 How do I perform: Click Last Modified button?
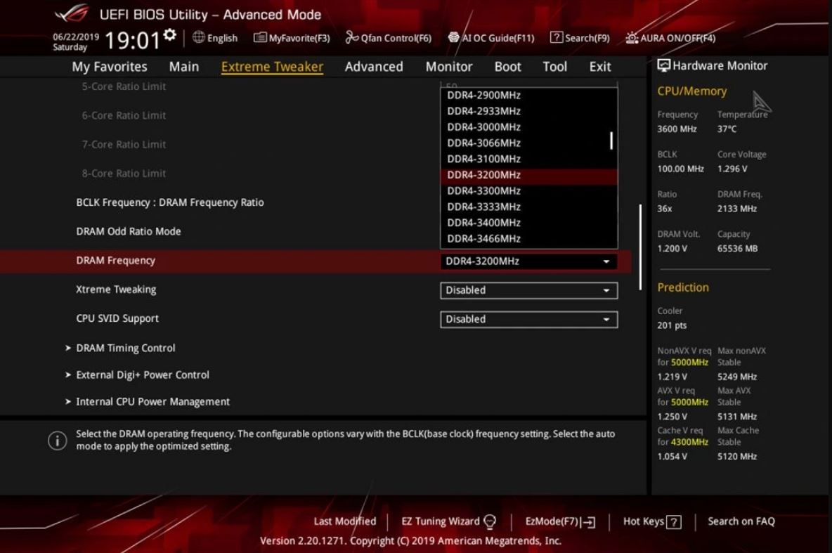(x=345, y=521)
